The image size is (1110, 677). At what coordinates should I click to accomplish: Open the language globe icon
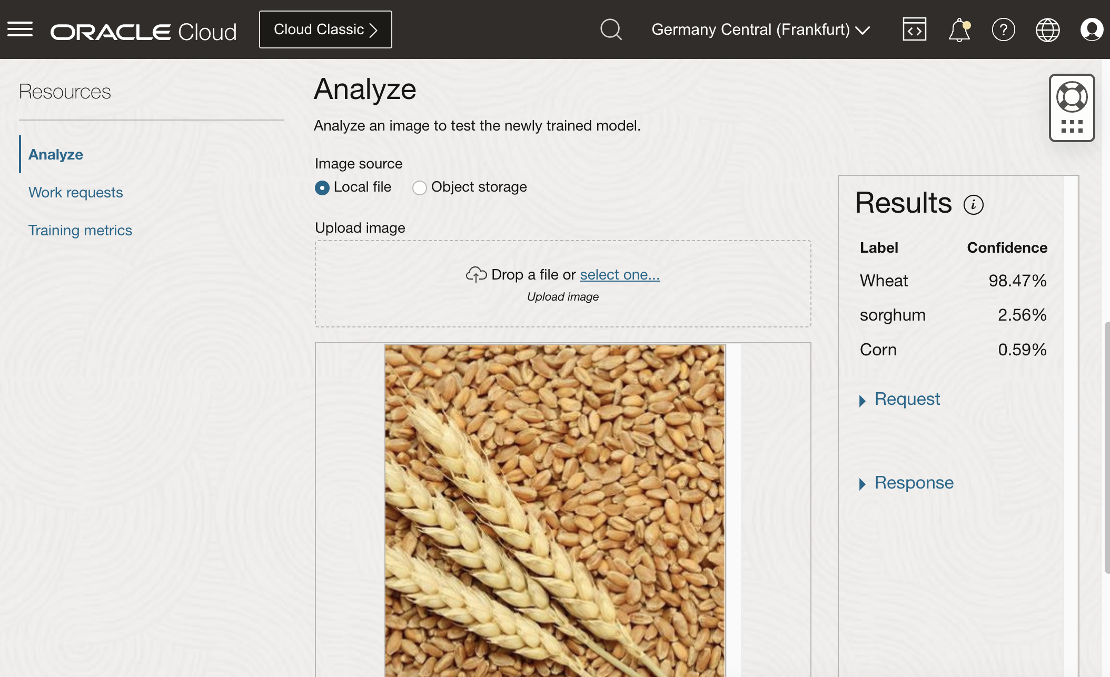click(1047, 29)
